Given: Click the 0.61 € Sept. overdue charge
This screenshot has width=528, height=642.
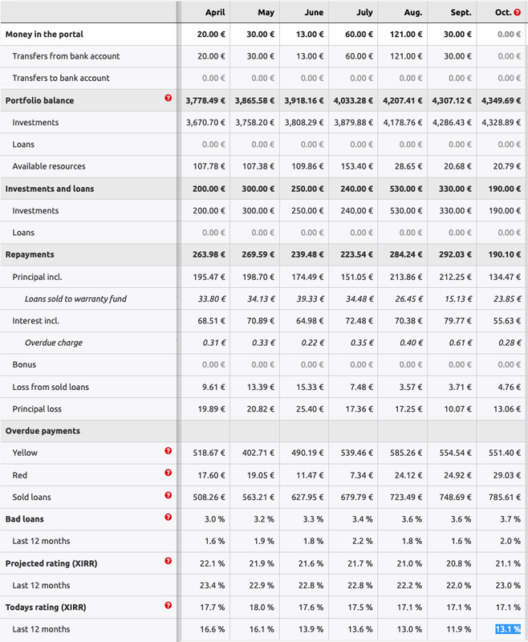Looking at the screenshot, I should click(x=461, y=343).
